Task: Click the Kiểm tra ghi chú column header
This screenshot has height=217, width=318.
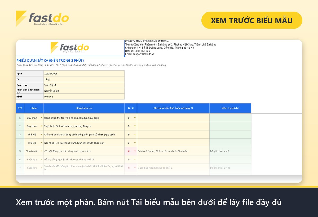Action: [x=230, y=108]
